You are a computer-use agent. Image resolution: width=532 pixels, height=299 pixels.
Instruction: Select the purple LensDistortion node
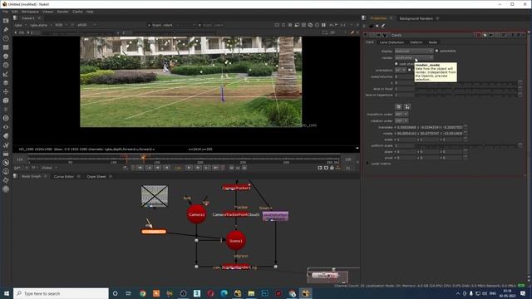pos(275,216)
